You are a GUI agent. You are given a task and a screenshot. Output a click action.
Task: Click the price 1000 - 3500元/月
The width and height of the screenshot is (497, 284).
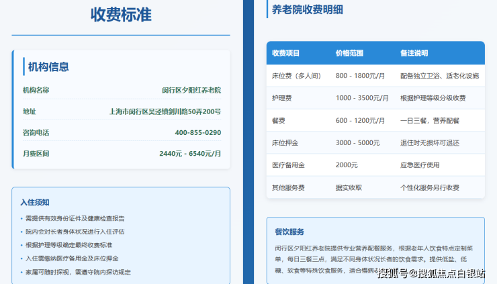[362, 98]
